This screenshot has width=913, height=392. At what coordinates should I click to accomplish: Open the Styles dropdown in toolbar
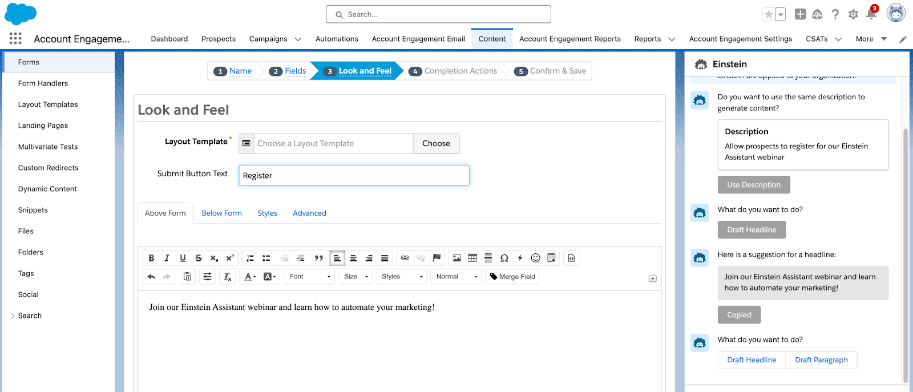(x=402, y=276)
